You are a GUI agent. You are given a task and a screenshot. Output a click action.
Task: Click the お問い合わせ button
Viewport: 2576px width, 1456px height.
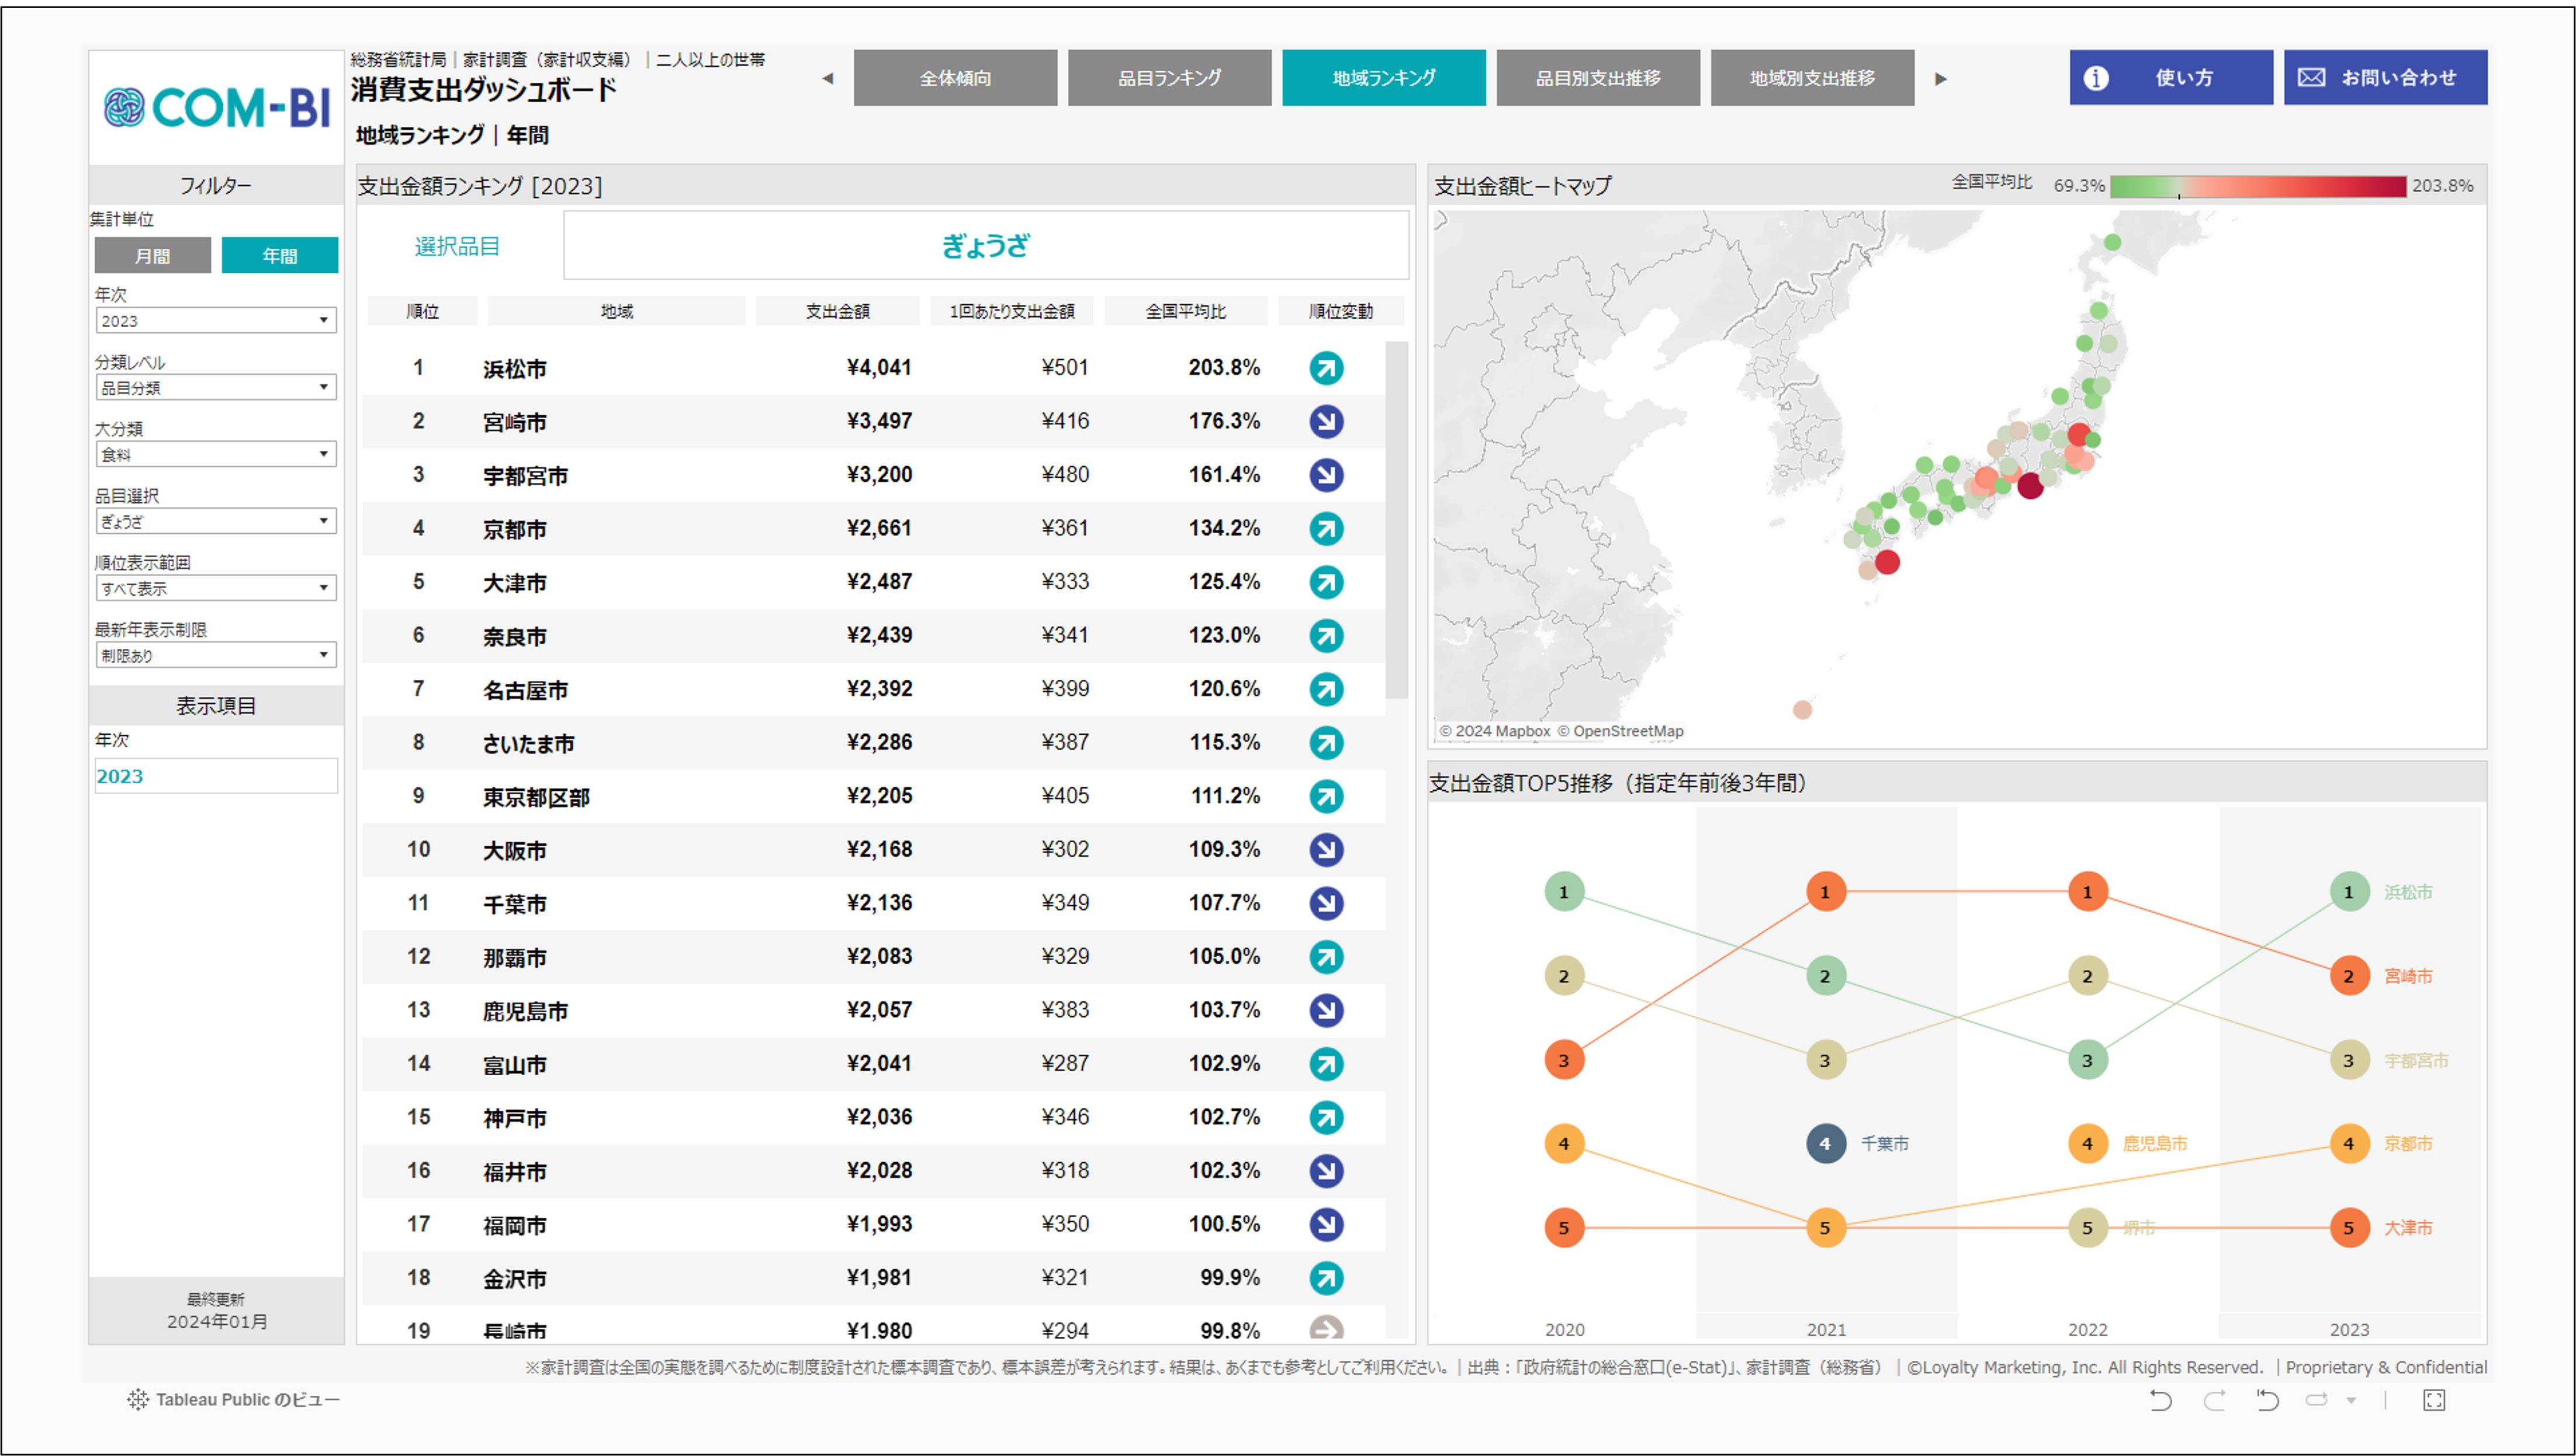[2385, 77]
